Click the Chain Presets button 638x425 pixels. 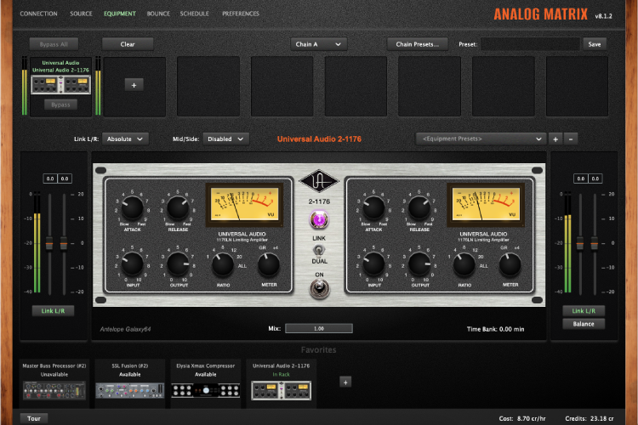(x=417, y=43)
